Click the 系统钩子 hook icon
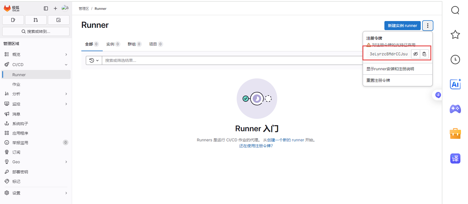The image size is (468, 204). pos(7,123)
